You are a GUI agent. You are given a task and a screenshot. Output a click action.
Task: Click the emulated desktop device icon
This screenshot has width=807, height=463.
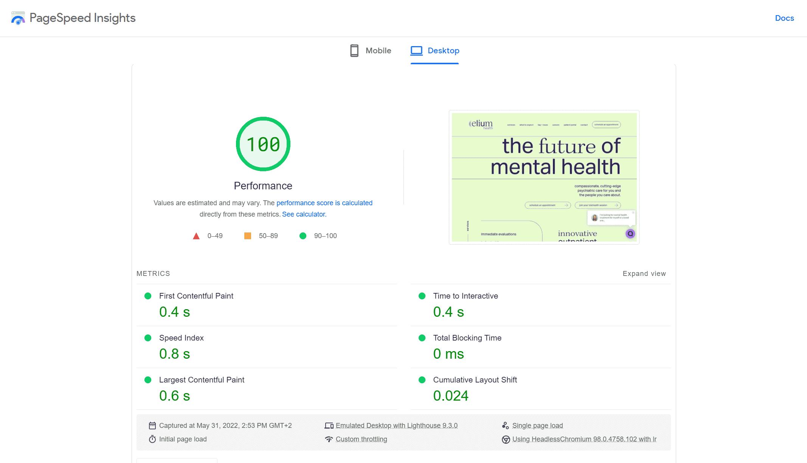pyautogui.click(x=329, y=426)
